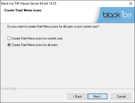Click the 'ice' word in the logo

127,14
